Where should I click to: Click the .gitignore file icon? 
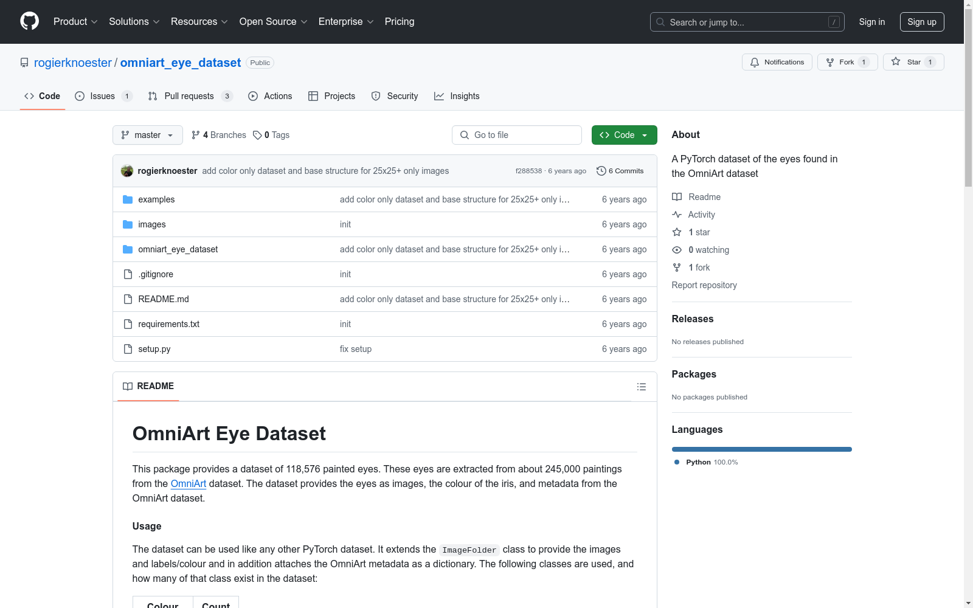[128, 274]
